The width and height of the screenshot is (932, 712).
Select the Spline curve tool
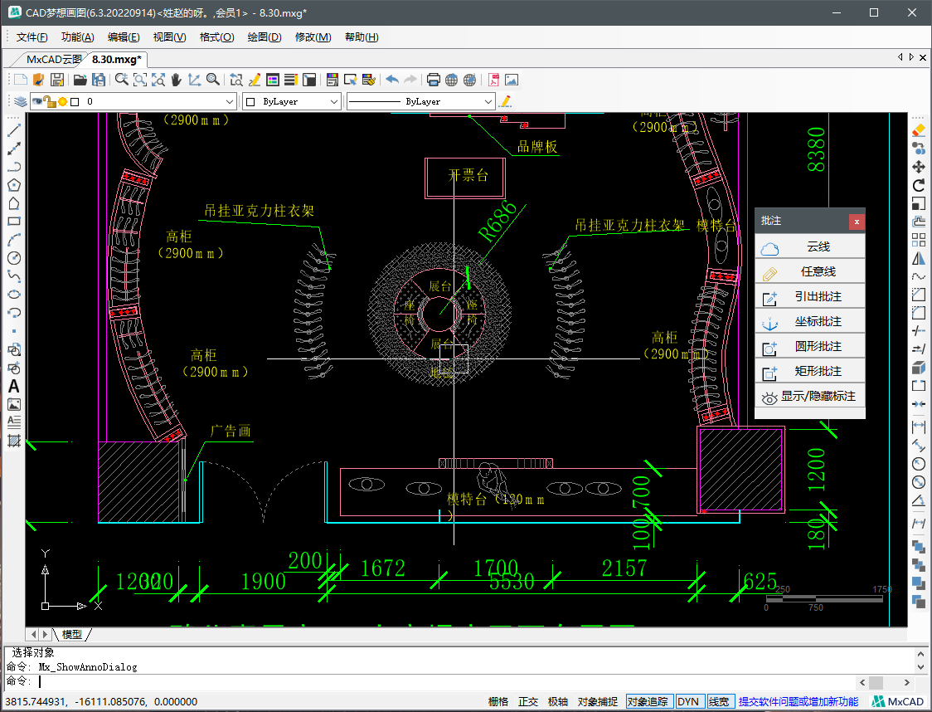pos(13,276)
